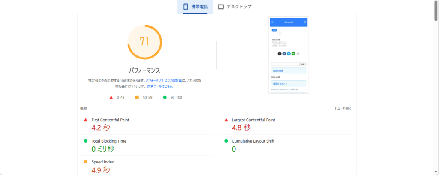Expand the First Contentful Paint metric row

point(146,124)
